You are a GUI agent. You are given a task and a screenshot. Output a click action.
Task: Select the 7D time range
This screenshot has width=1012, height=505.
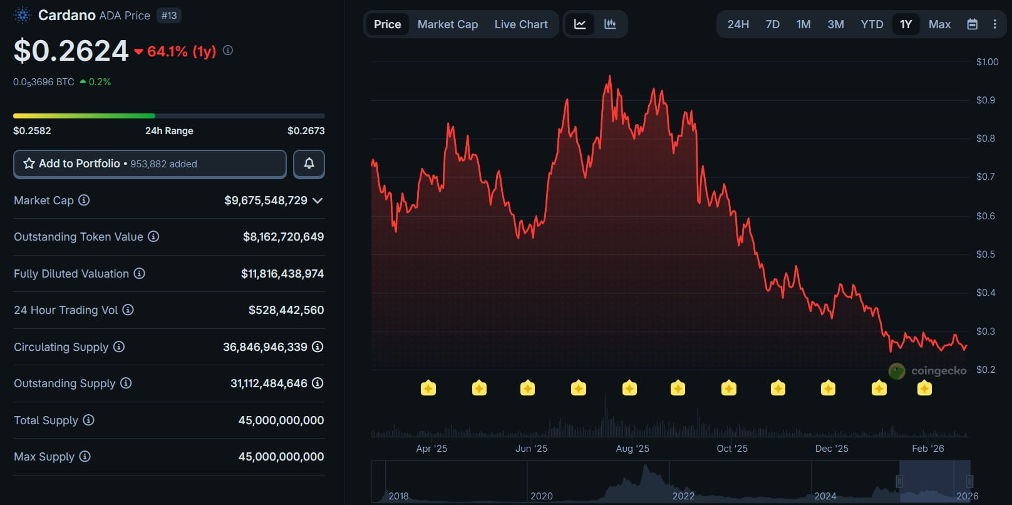point(773,24)
